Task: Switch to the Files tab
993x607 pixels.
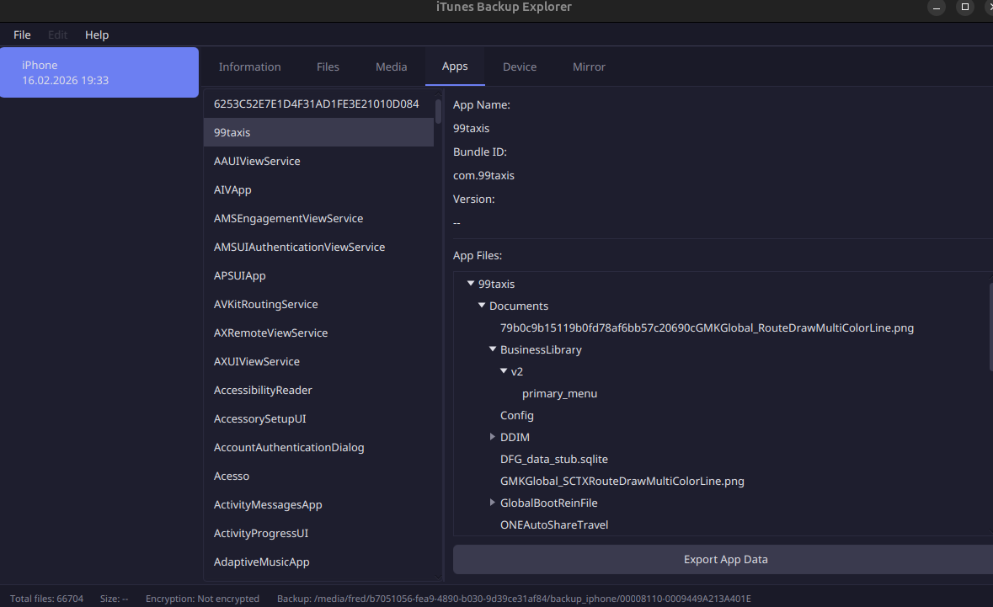Action: 328,67
